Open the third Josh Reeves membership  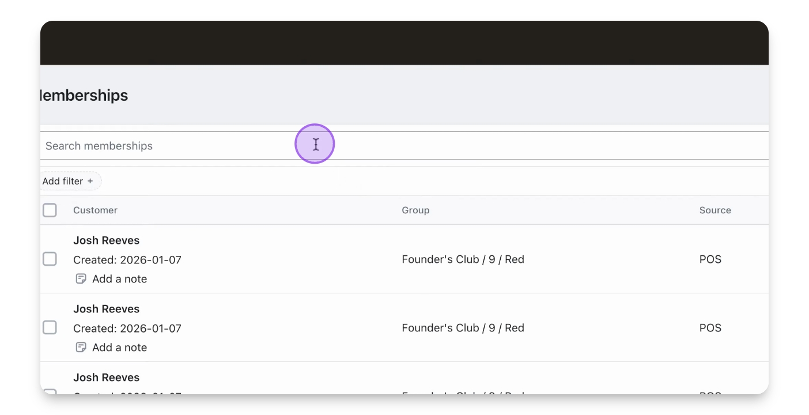107,378
